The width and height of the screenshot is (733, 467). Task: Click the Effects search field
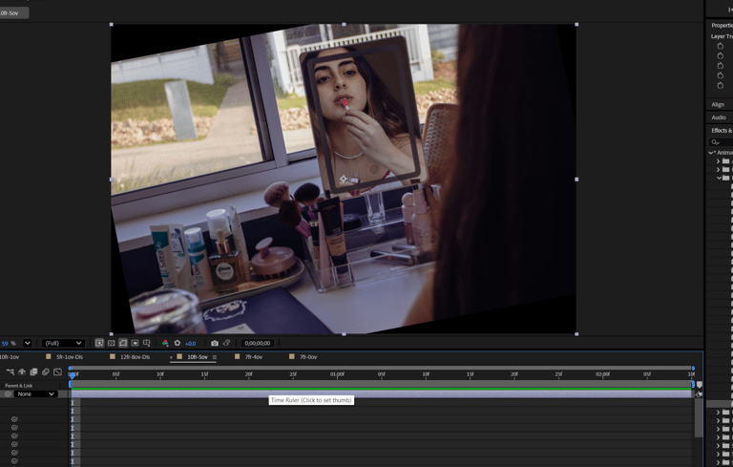tap(722, 142)
